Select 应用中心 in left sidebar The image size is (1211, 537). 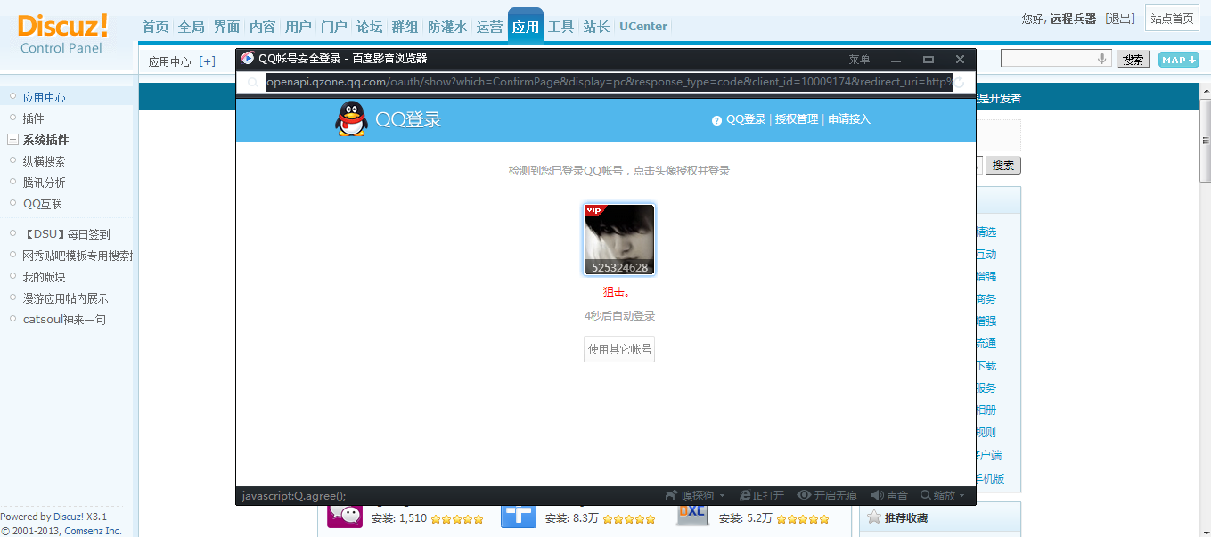point(44,97)
